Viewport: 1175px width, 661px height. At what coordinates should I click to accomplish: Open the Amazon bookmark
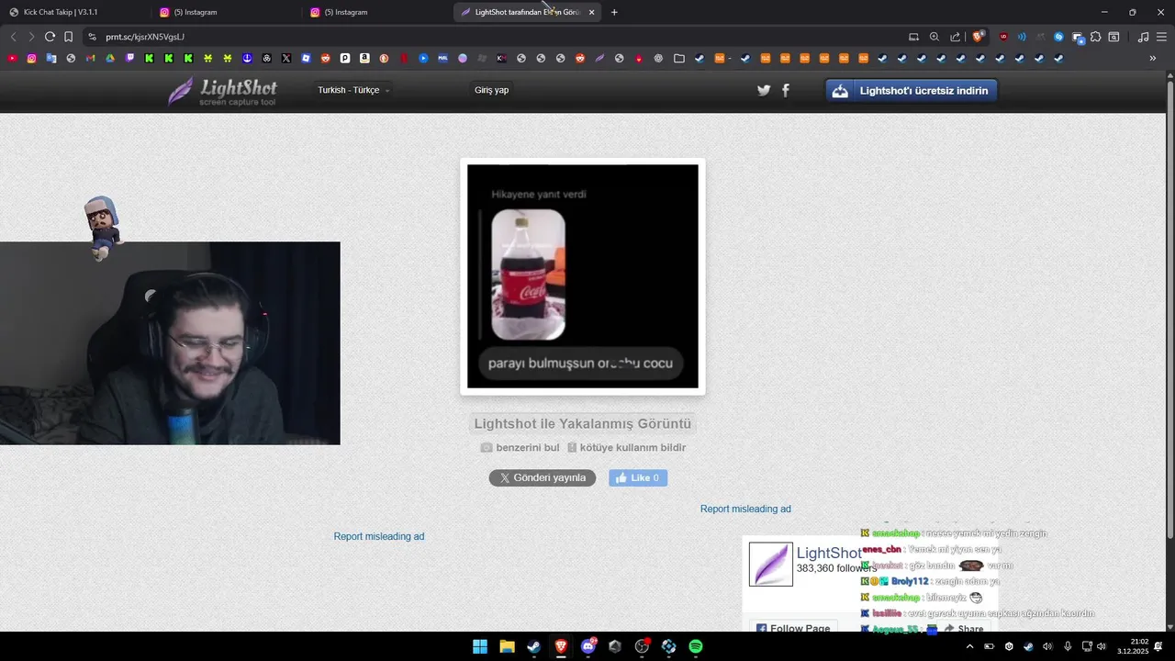click(364, 58)
